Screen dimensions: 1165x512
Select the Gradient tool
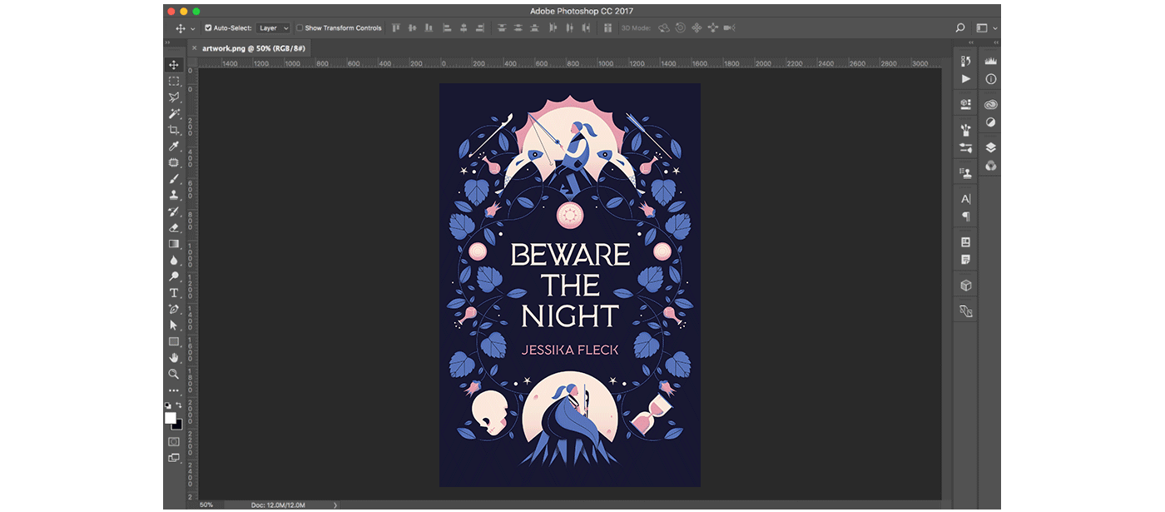[174, 244]
